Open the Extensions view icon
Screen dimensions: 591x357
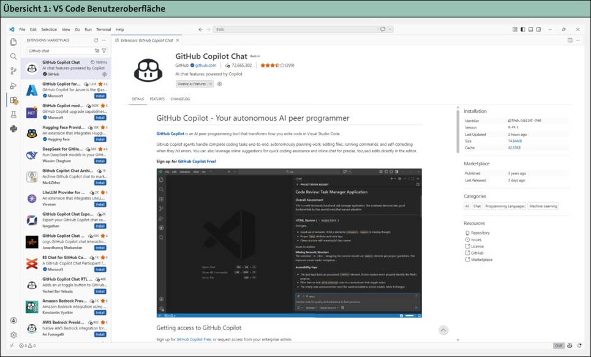[x=13, y=100]
